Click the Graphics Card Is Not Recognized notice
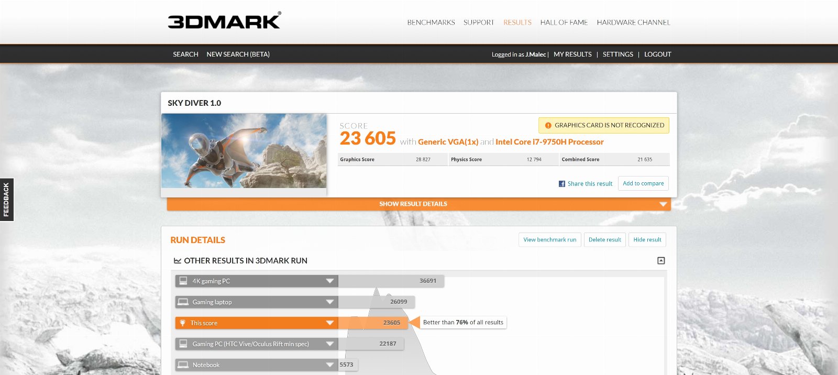838x375 pixels. point(604,125)
